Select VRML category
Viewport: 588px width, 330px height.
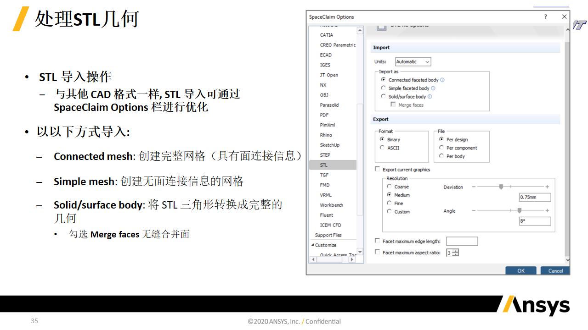(x=326, y=195)
